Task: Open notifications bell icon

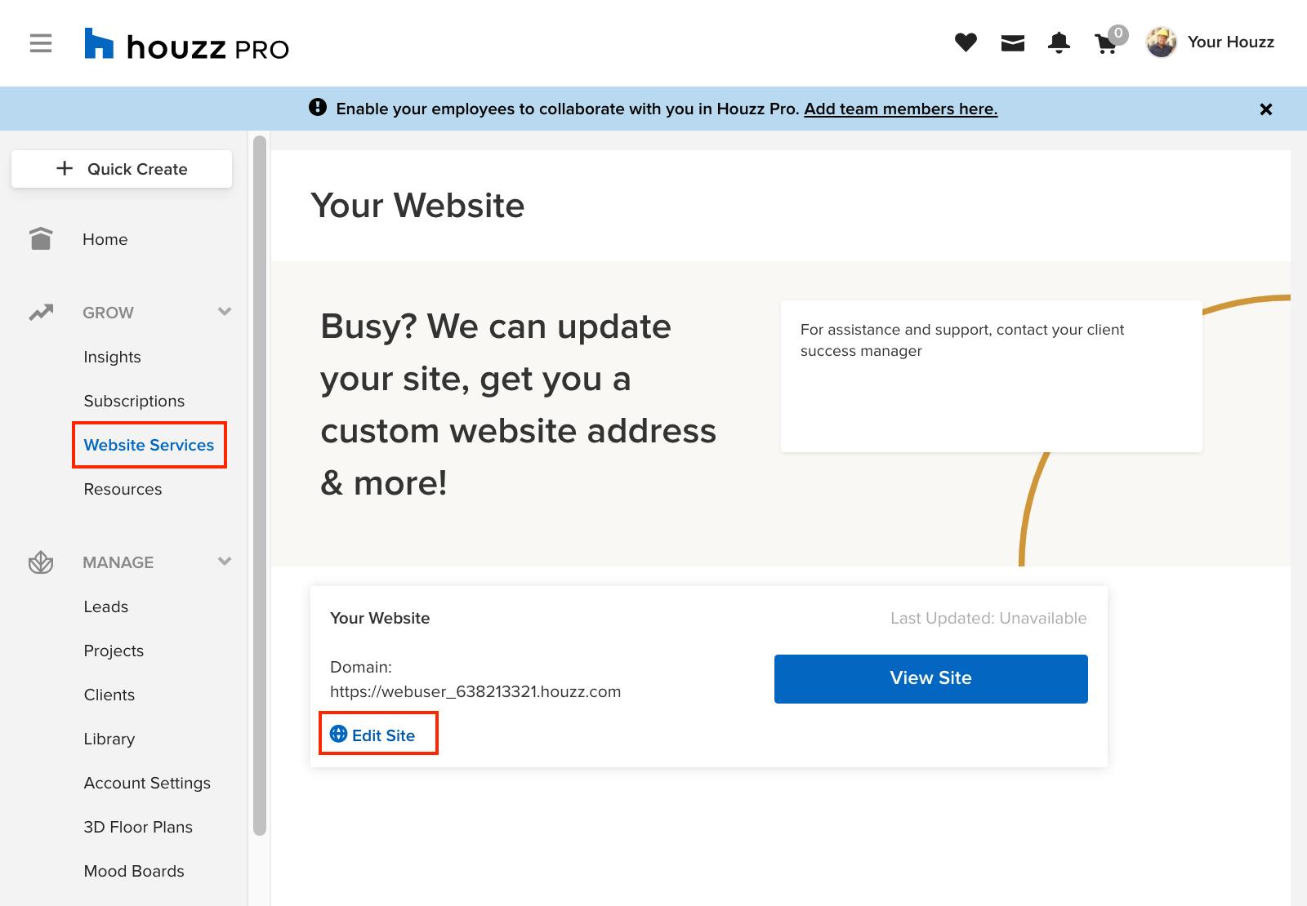Action: click(x=1059, y=42)
